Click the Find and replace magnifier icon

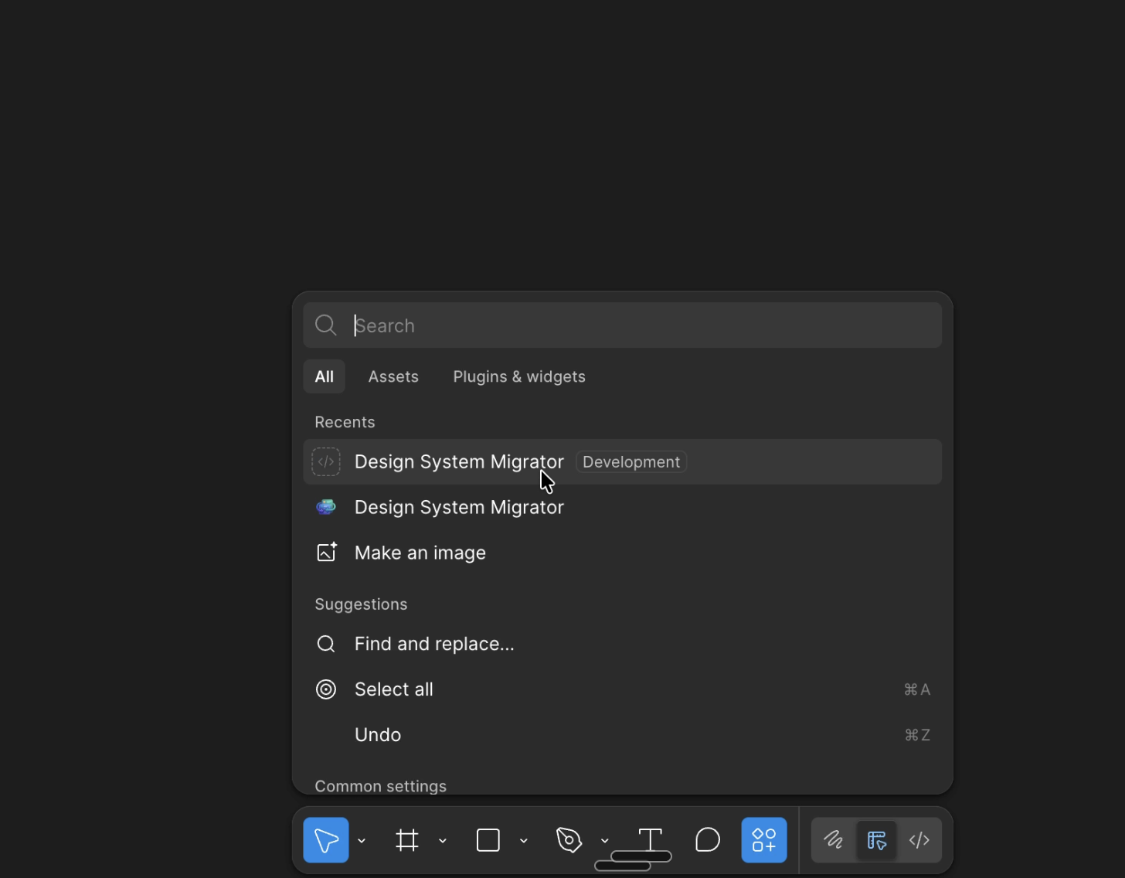coord(326,644)
